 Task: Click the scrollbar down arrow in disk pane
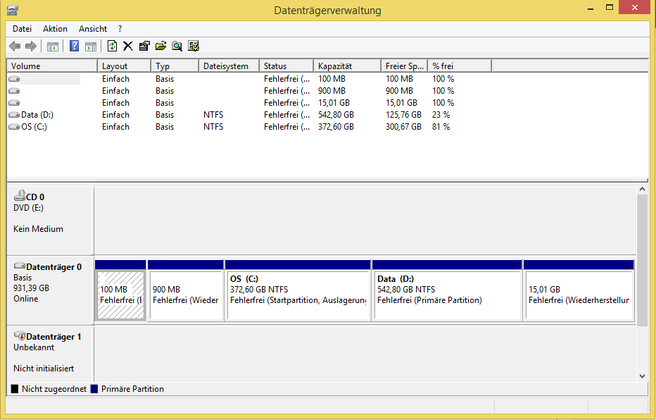642,376
